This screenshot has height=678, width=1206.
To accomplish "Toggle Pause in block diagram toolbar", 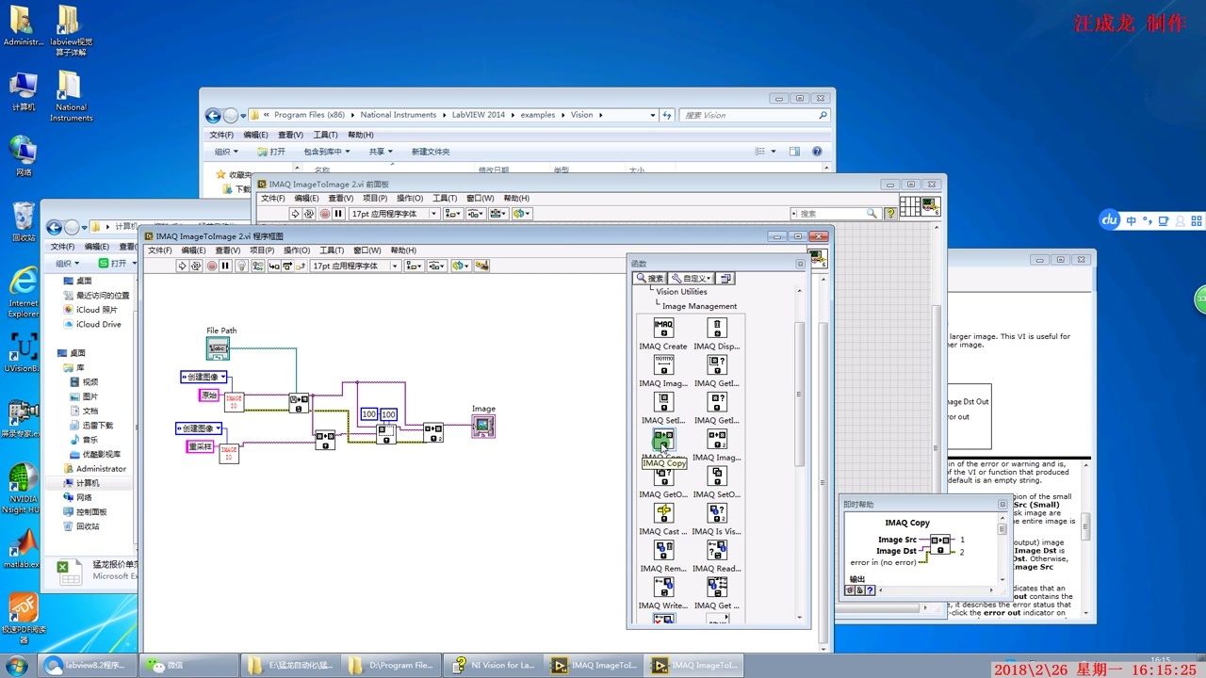I will (225, 266).
